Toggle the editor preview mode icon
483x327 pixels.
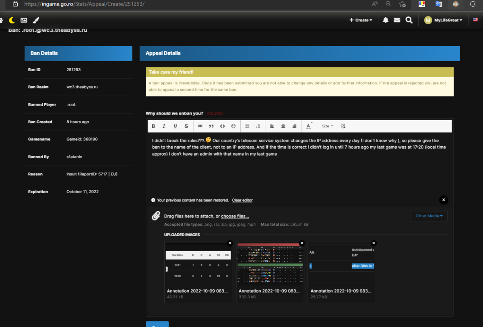coord(343,126)
